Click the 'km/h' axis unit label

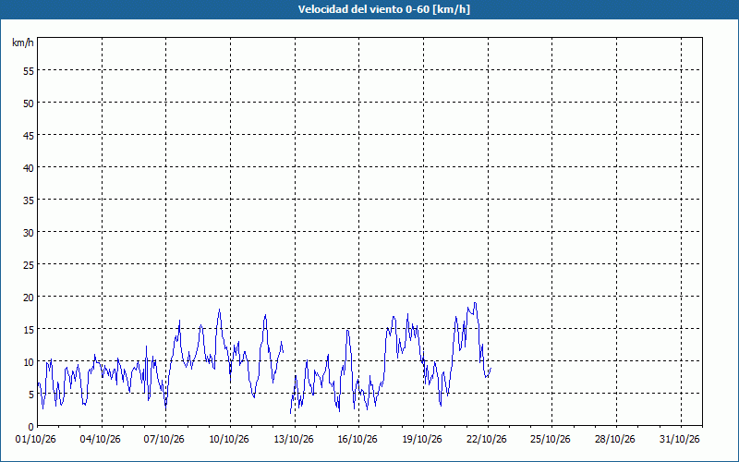tap(22, 43)
